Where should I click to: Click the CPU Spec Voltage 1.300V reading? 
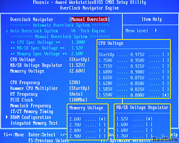[78, 42]
